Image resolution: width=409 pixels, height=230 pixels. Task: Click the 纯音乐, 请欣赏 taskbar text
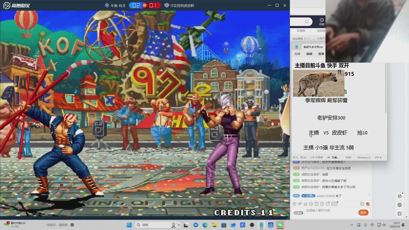point(57,225)
